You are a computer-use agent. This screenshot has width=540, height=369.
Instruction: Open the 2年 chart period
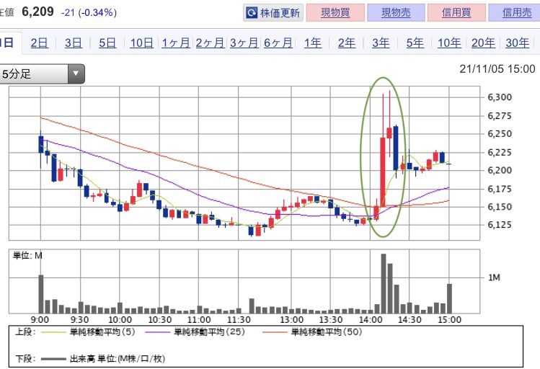[x=347, y=43]
